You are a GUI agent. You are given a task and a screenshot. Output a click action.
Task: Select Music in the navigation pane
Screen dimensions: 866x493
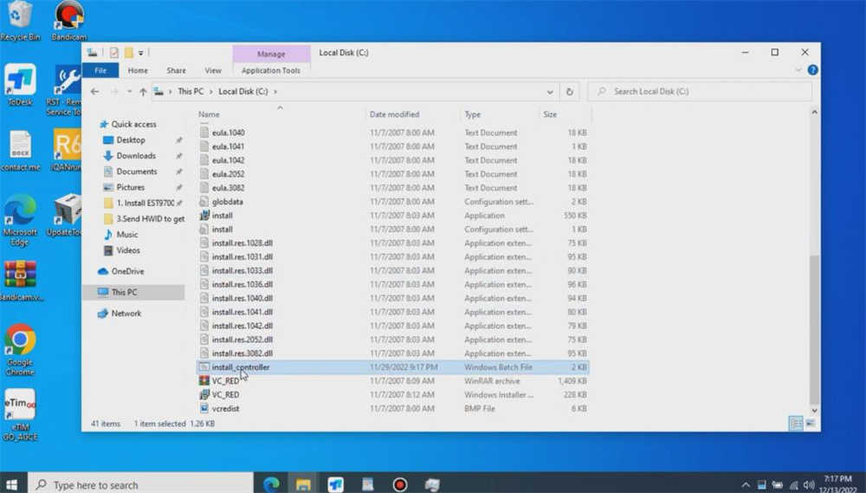[127, 235]
